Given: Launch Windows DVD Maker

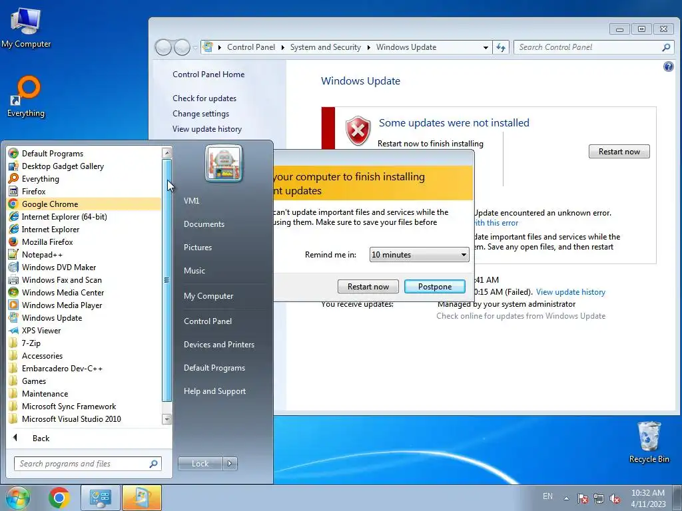Looking at the screenshot, I should point(52,267).
